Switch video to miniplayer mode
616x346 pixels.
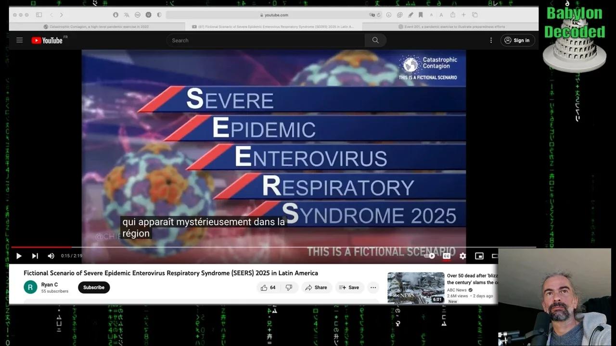pos(479,256)
